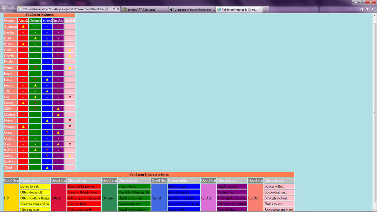Click the 'Jolly' nature row label
Image resolution: width=377 pixels, height=212 pixels.
pyautogui.click(x=10, y=91)
